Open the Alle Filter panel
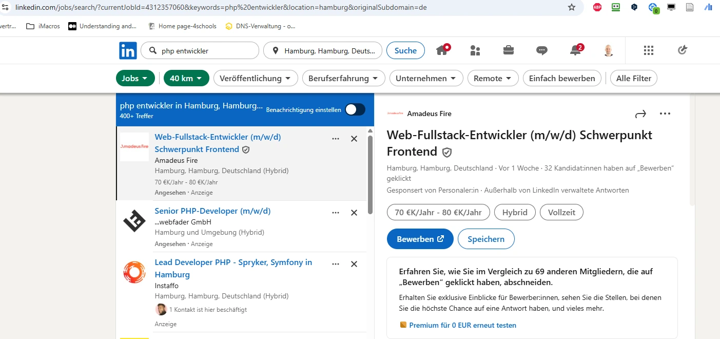This screenshot has height=339, width=720. point(634,78)
